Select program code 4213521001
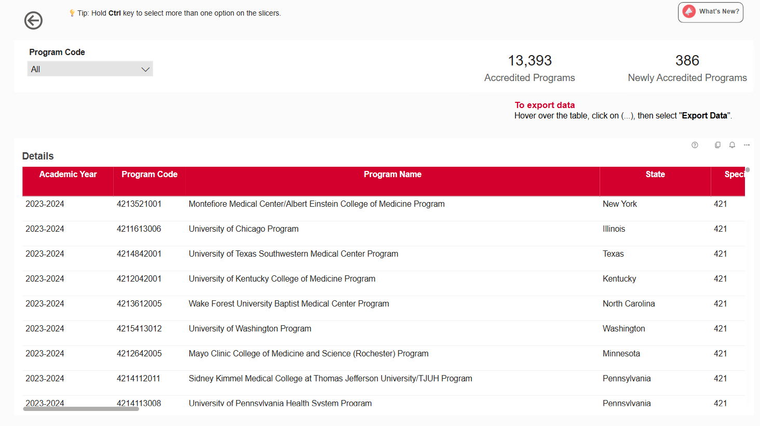The width and height of the screenshot is (760, 426). pos(139,204)
